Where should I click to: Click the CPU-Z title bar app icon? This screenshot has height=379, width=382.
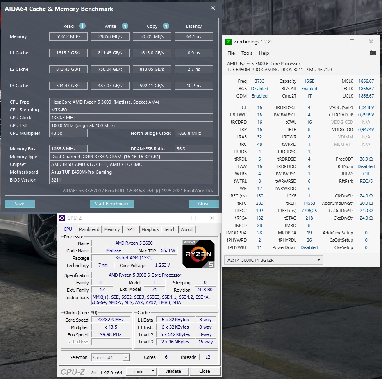(x=62, y=218)
